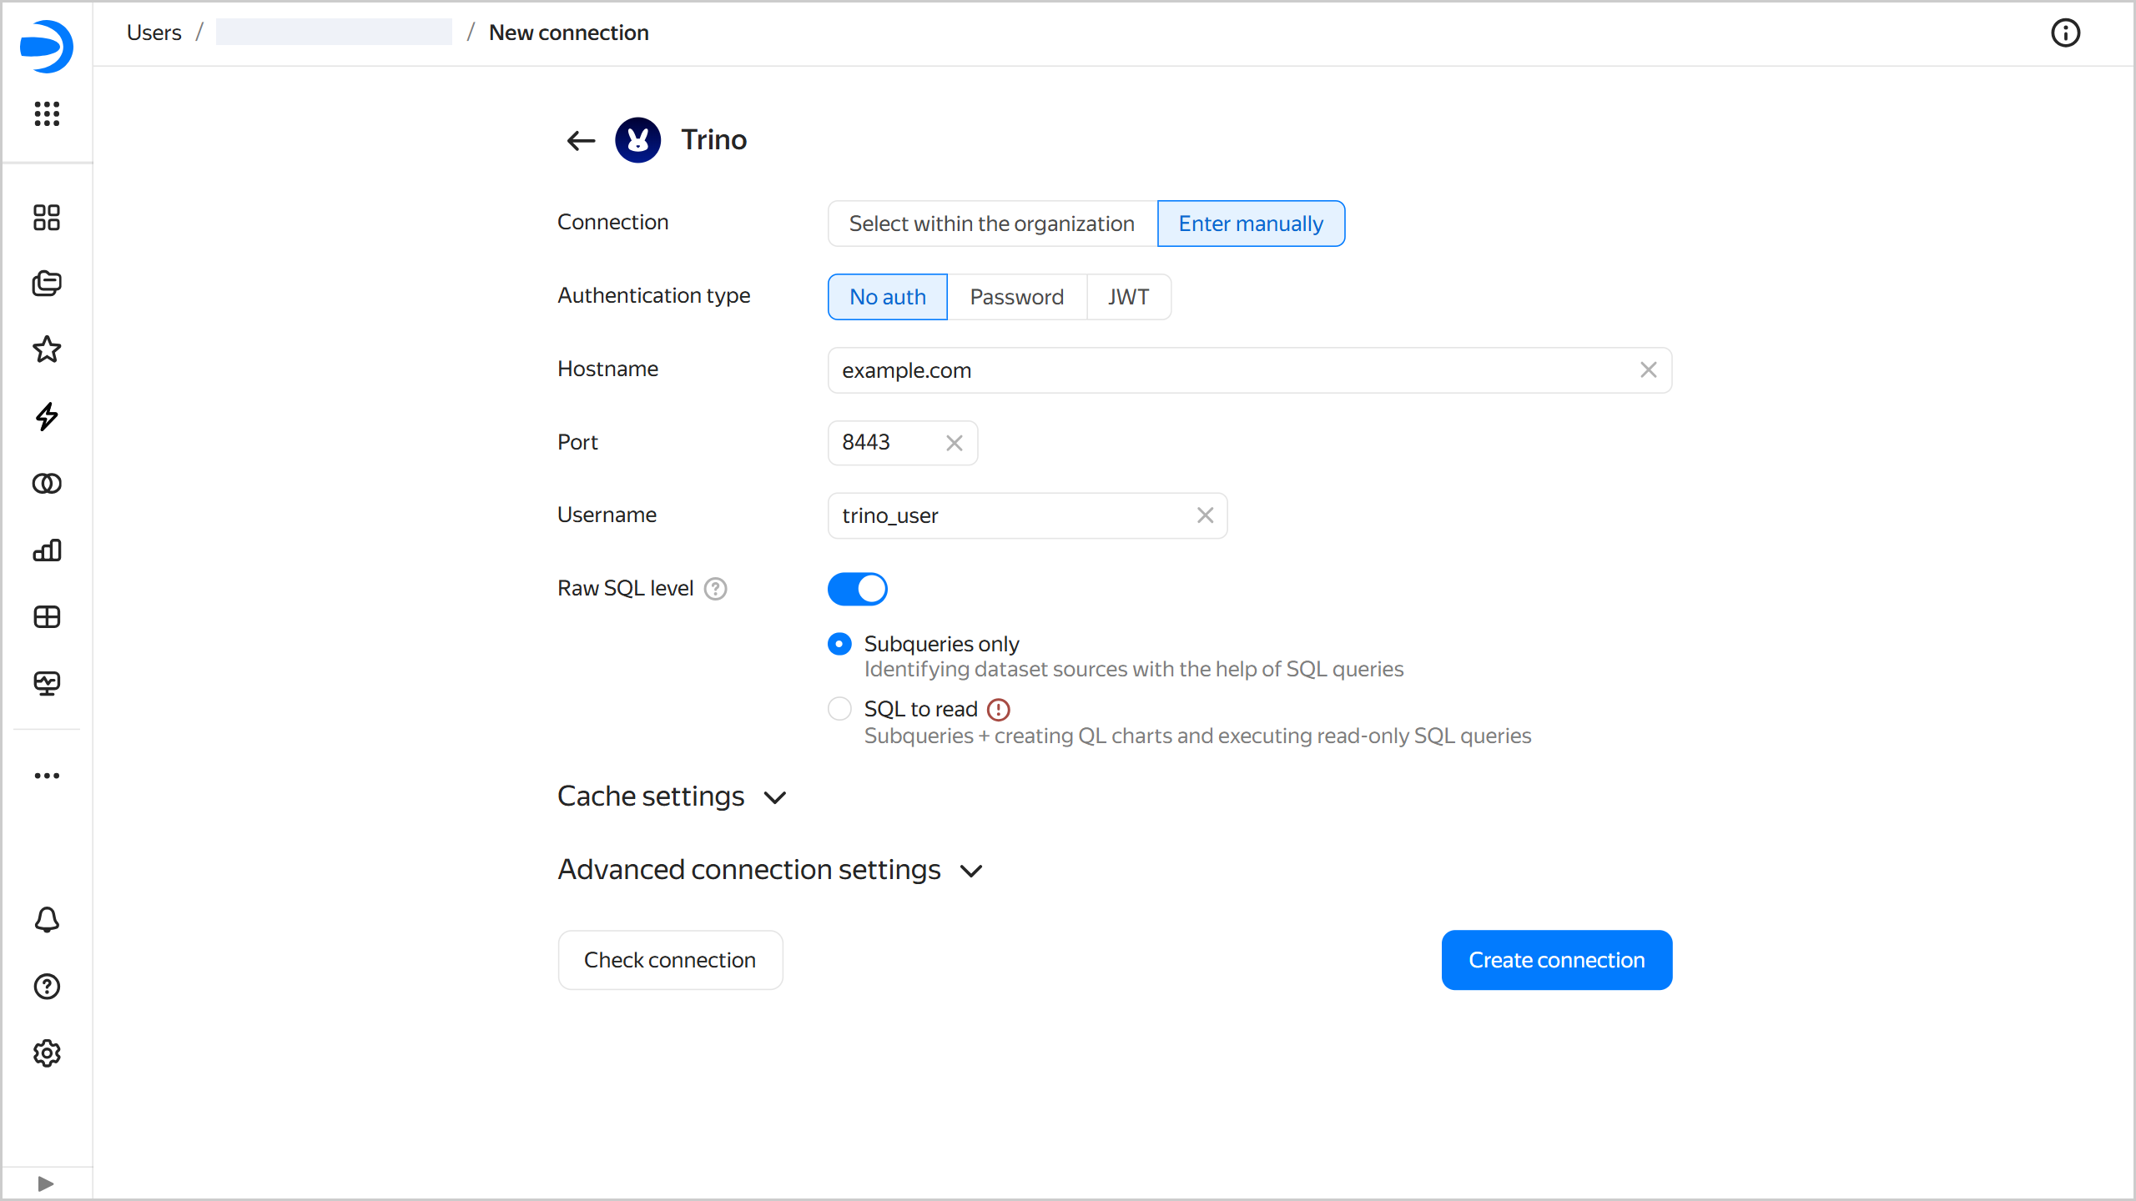Click 'Identifying dataset sources' description text
The image size is (2136, 1201).
tap(1134, 669)
